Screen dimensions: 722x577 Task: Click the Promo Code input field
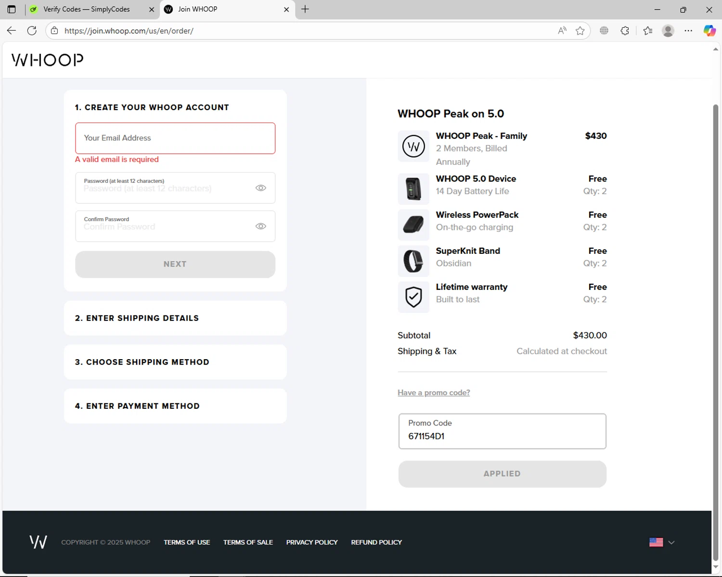point(502,431)
